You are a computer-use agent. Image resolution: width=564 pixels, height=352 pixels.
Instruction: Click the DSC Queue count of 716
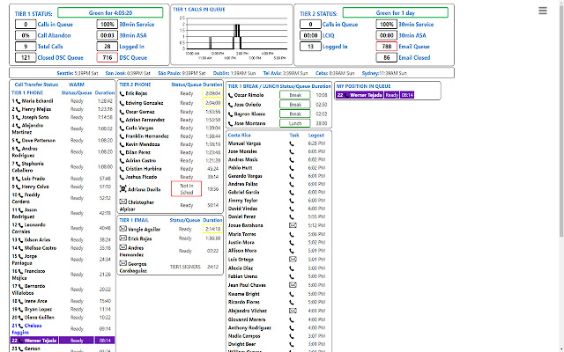106,56
